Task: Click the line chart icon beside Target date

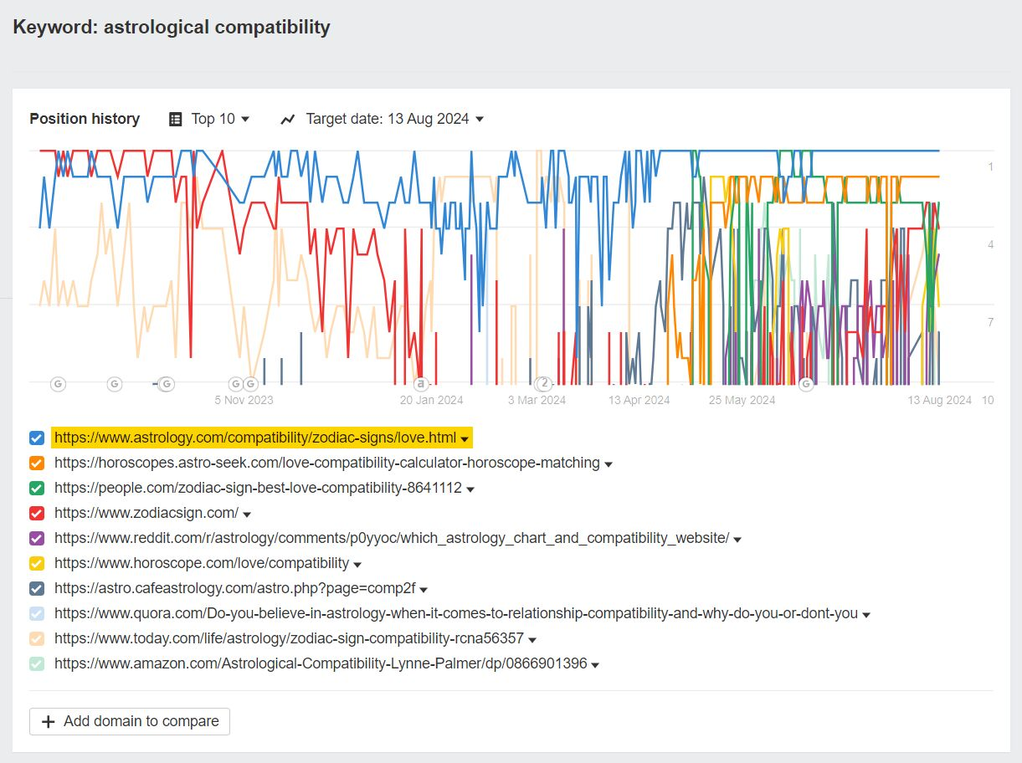Action: (x=287, y=119)
